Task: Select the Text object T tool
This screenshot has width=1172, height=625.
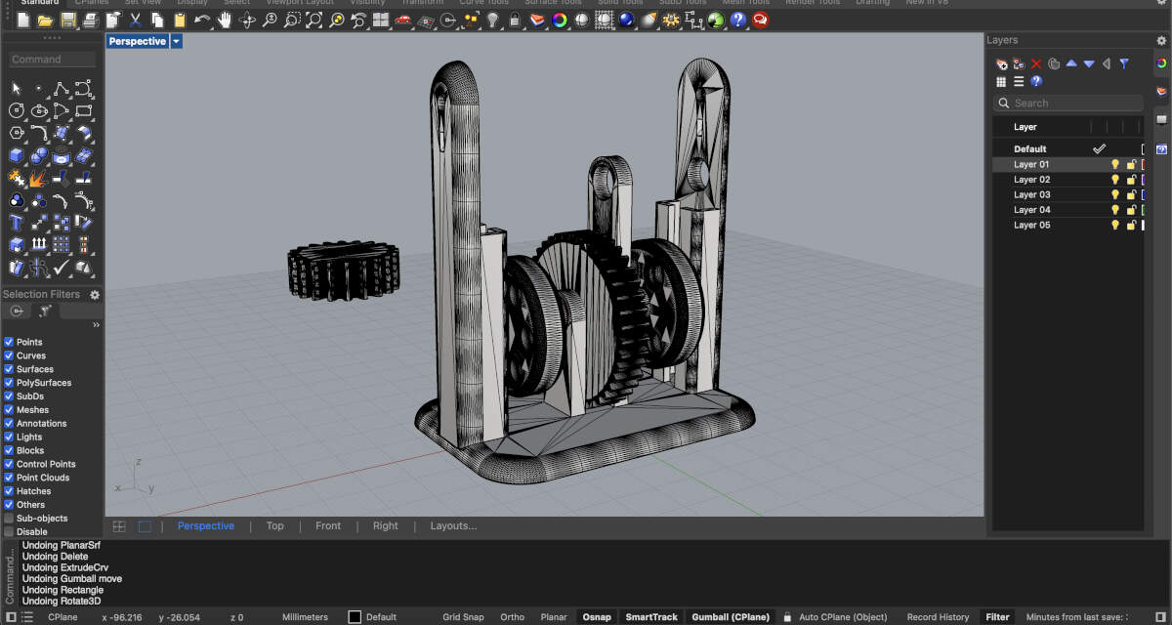Action: 17,224
